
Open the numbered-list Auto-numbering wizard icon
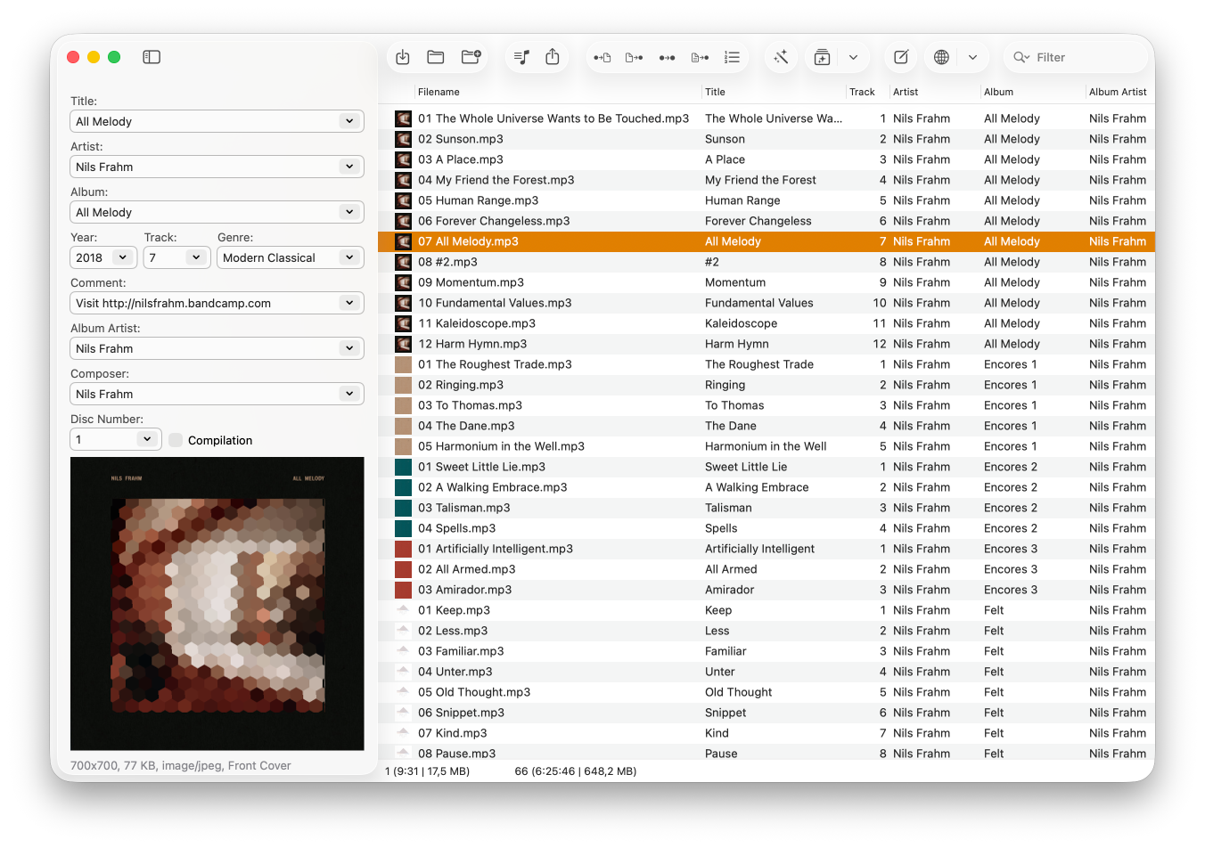click(732, 57)
